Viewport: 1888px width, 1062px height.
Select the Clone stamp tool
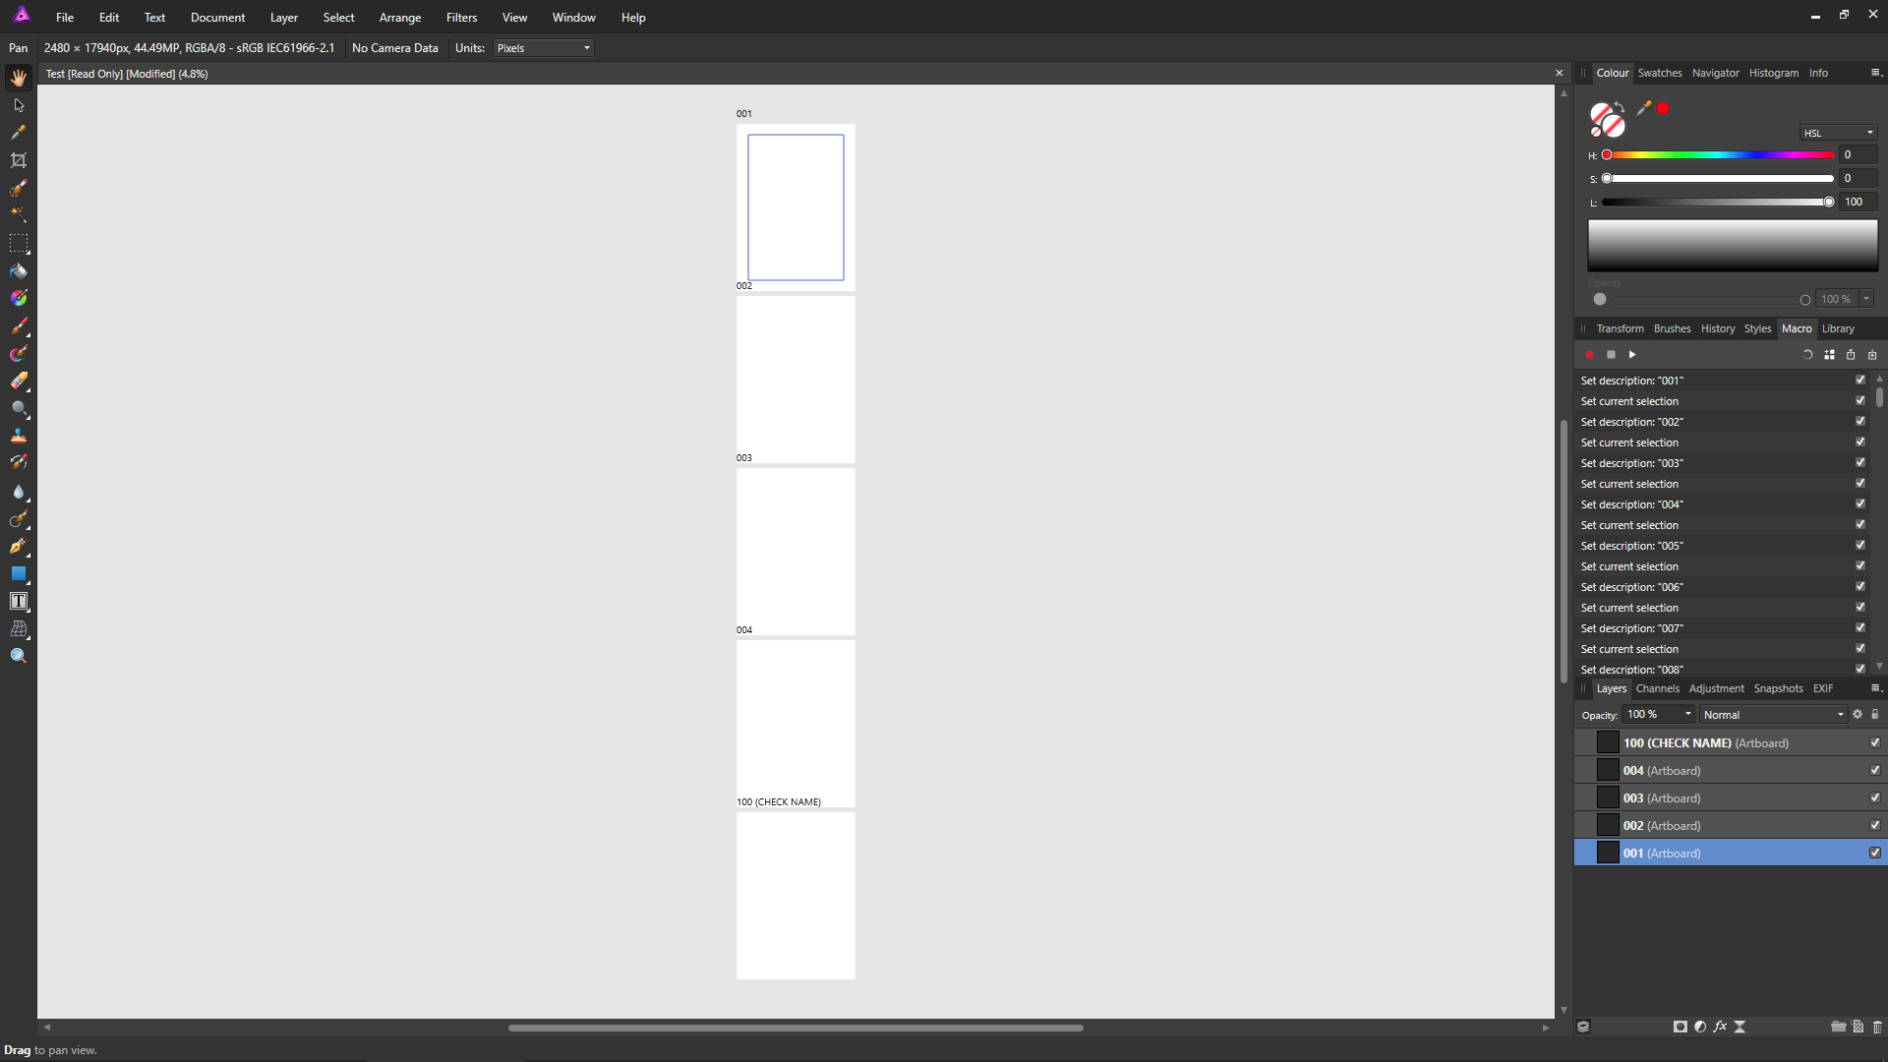(19, 436)
